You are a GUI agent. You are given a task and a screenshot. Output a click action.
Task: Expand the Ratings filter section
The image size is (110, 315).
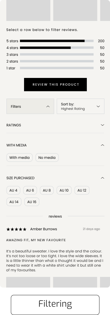(55, 125)
